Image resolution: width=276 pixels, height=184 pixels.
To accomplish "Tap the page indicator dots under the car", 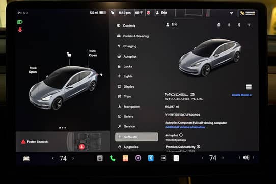I will pos(63,128).
